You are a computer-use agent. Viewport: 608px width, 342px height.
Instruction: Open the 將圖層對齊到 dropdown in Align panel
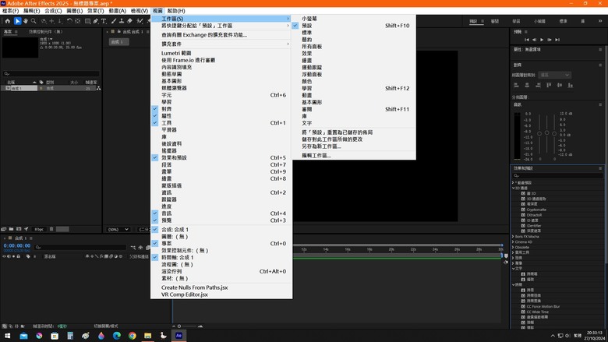pyautogui.click(x=554, y=75)
